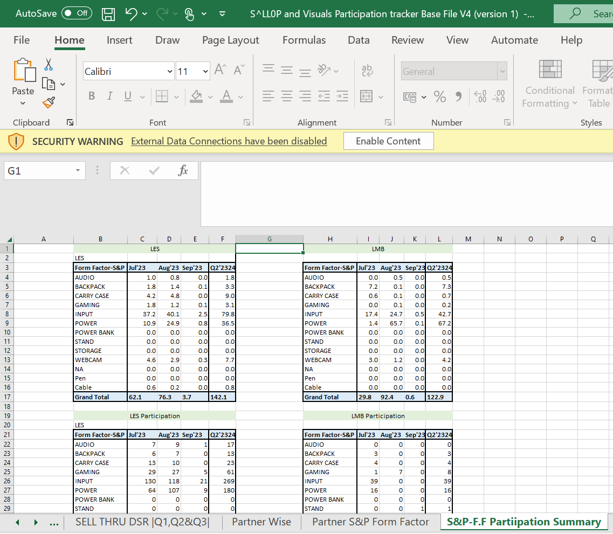Open Conditional Formatting options
Screen dimensions: 613x534
pyautogui.click(x=549, y=84)
